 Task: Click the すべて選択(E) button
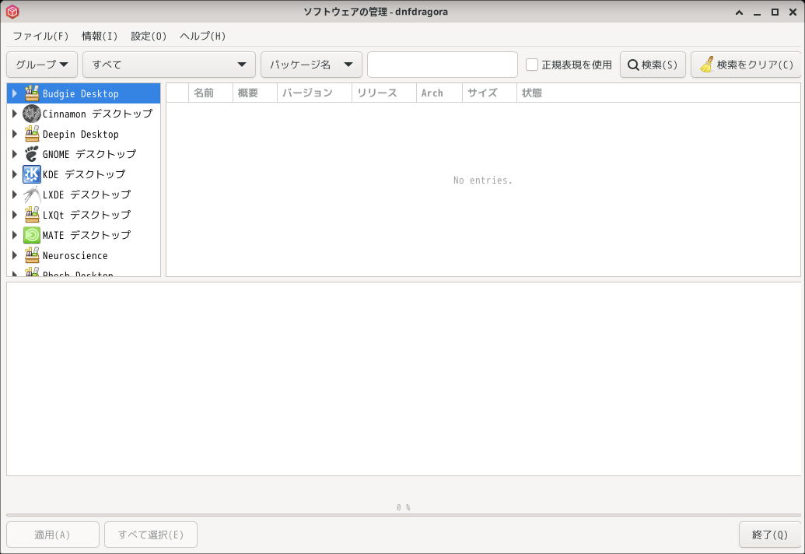coord(151,535)
